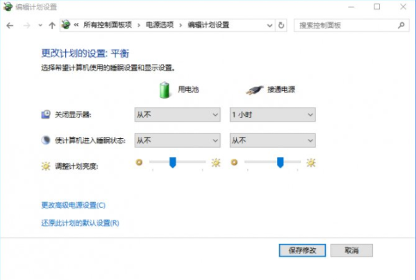Click the sleep moon icon
The height and width of the screenshot is (280, 416).
click(x=46, y=140)
